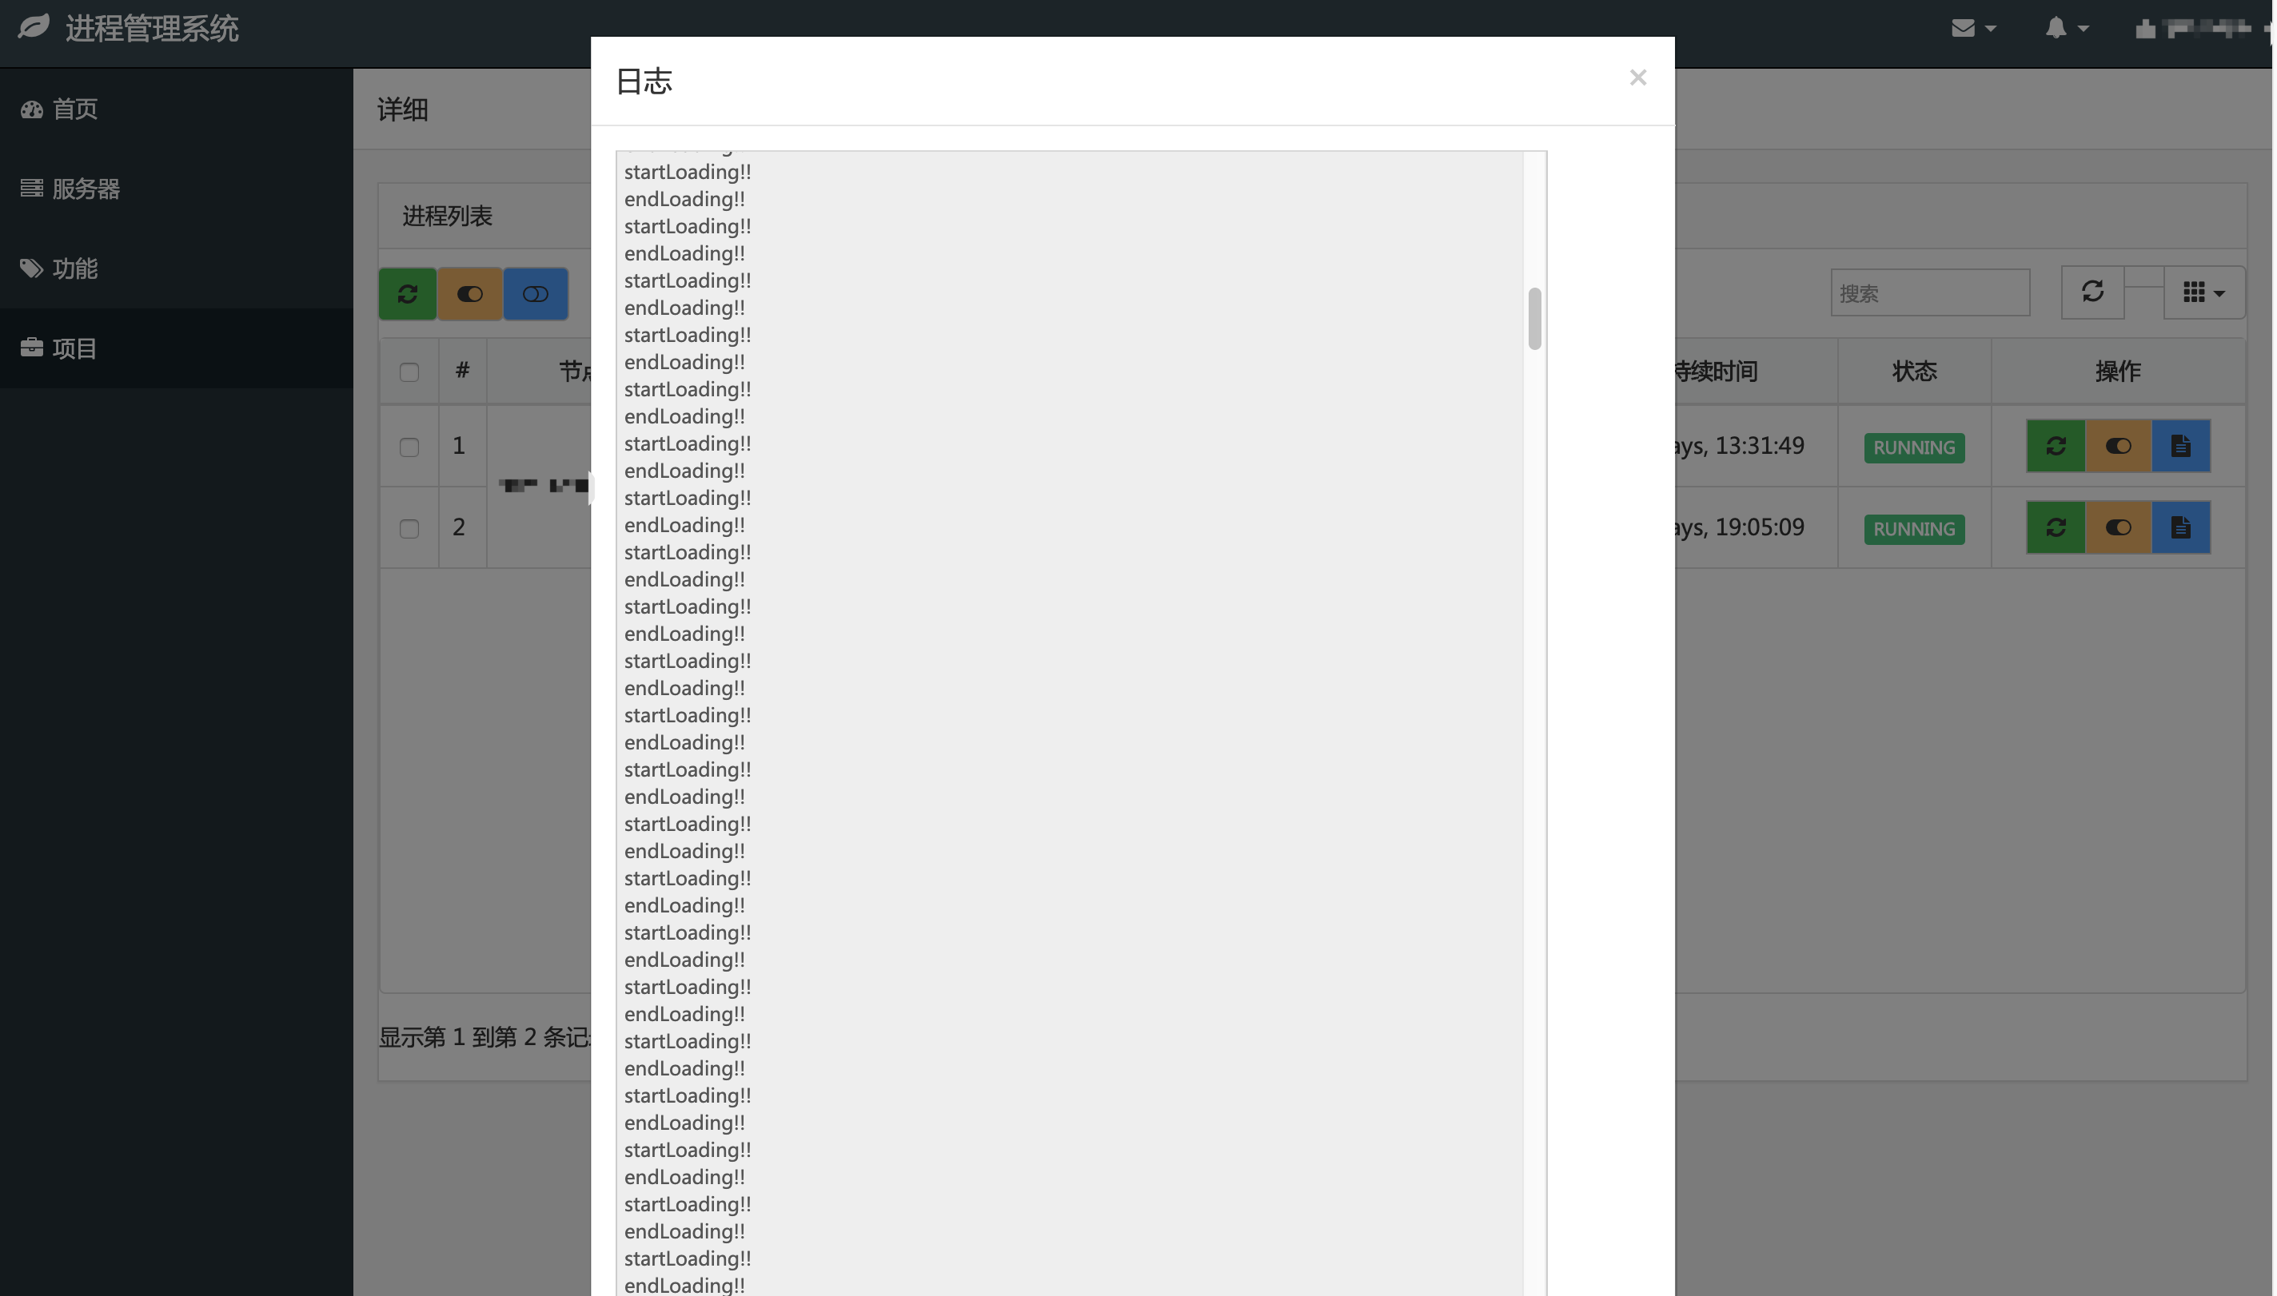Image resolution: width=2277 pixels, height=1296 pixels.
Task: Click the 搜索 search input field
Action: click(x=1930, y=293)
